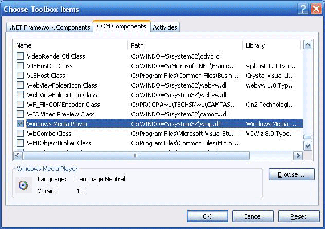Click the vertical scrollbar up arrow
Screen dimensions: 325x229
pyautogui.click(x=308, y=45)
